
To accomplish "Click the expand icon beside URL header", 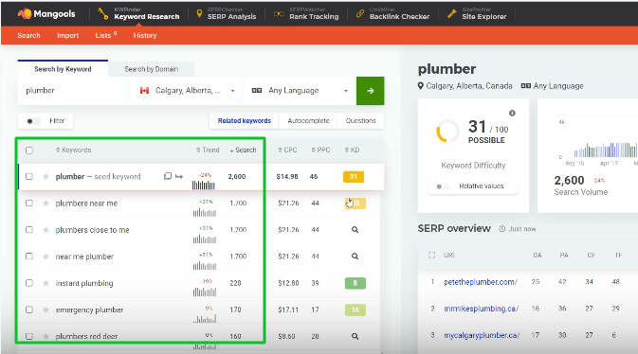I will click(431, 256).
